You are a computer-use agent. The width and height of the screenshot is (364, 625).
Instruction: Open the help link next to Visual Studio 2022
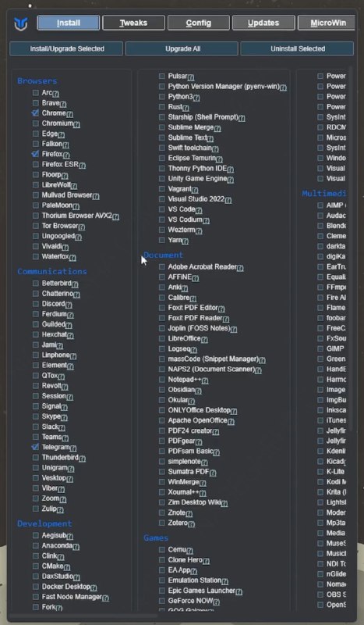(x=228, y=201)
